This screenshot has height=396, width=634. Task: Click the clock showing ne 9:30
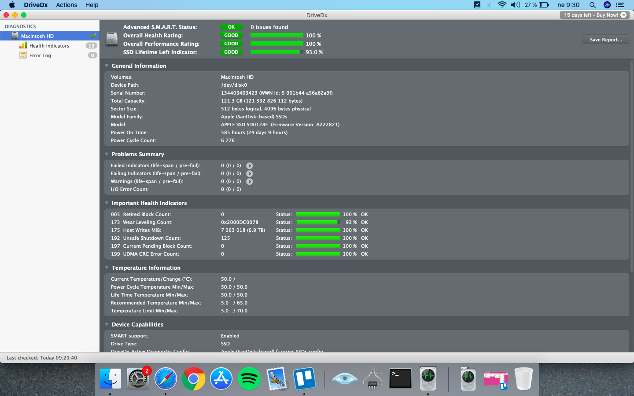coord(568,5)
